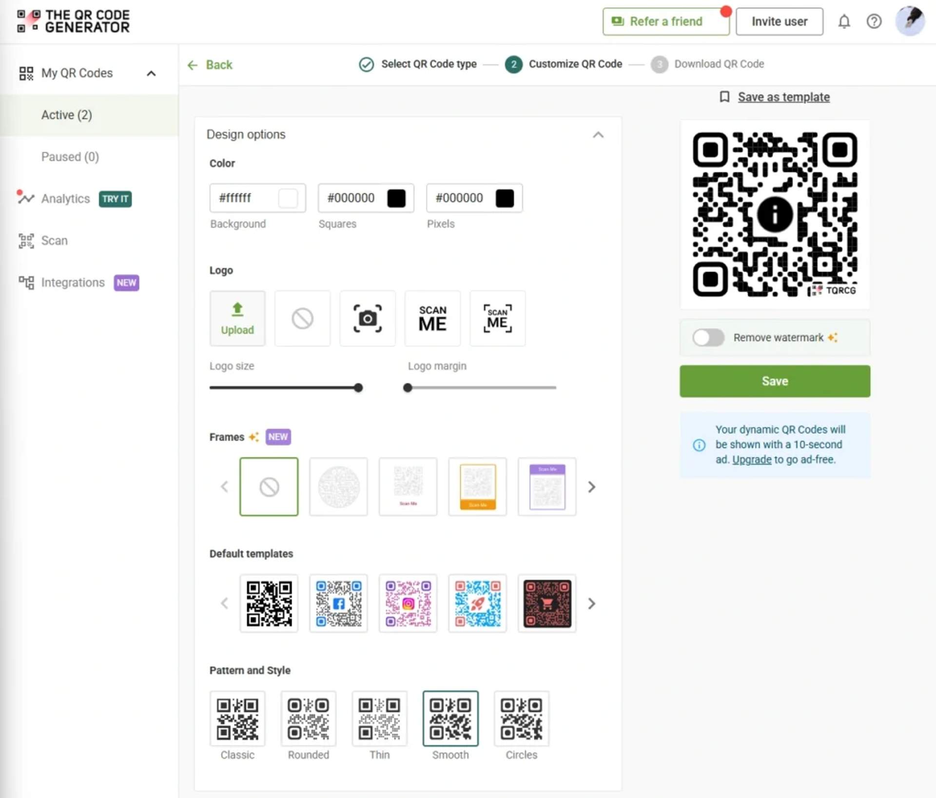Open the Background white color swatch
936x798 pixels.
[288, 198]
